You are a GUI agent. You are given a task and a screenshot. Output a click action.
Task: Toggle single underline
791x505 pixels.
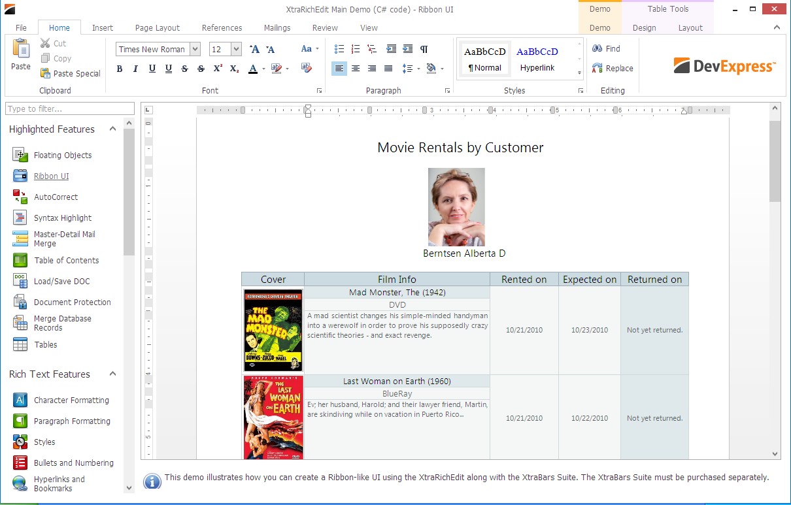pyautogui.click(x=152, y=69)
